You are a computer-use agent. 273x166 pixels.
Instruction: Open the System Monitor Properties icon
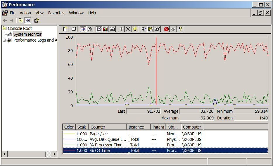tap(157, 29)
